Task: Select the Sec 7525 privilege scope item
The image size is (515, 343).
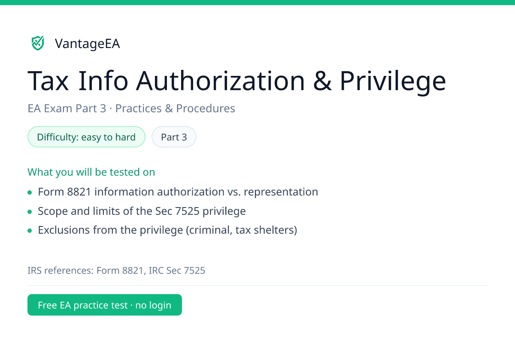Action: [x=142, y=211]
